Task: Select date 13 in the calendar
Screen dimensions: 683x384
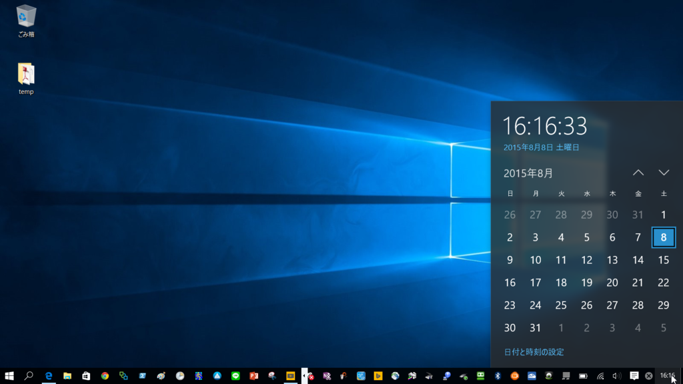Action: point(612,260)
